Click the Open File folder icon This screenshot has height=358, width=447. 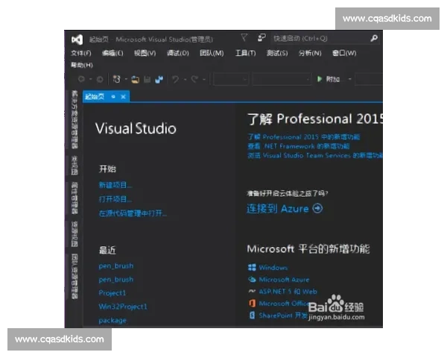136,79
